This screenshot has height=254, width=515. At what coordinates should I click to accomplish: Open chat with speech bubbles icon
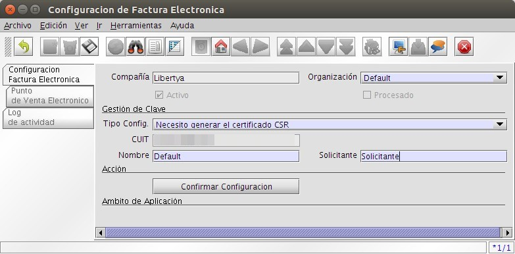coord(438,47)
